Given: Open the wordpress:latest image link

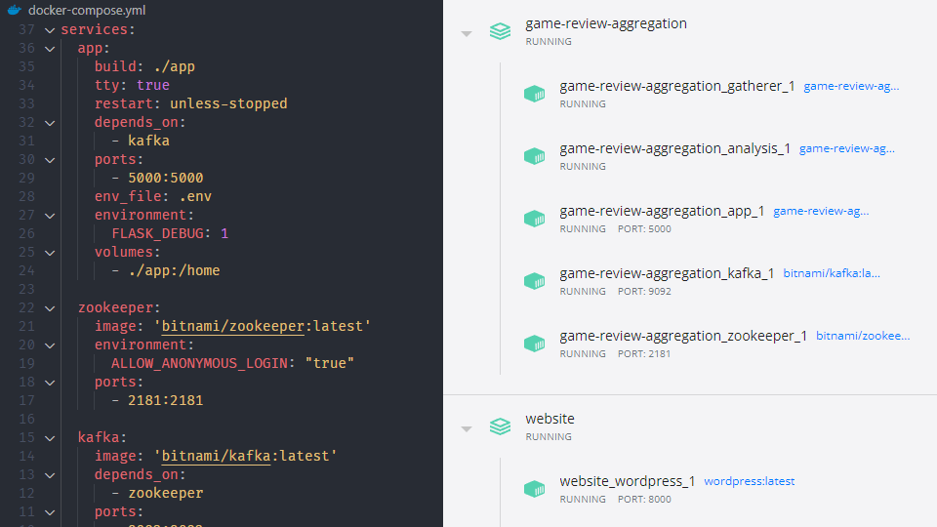Looking at the screenshot, I should coord(750,481).
